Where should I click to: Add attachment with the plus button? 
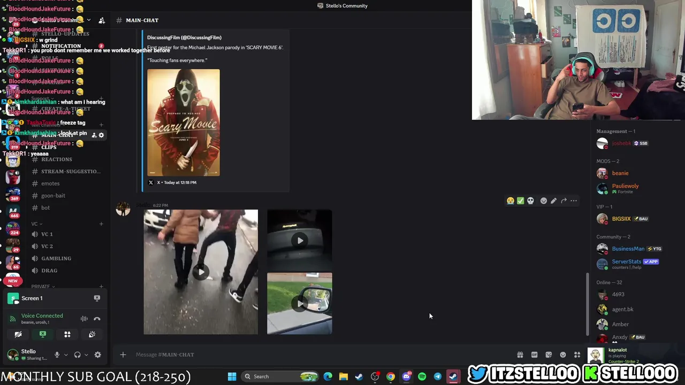(123, 355)
